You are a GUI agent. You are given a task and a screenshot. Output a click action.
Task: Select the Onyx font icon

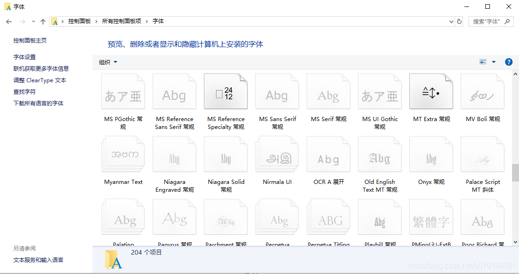[x=431, y=154]
